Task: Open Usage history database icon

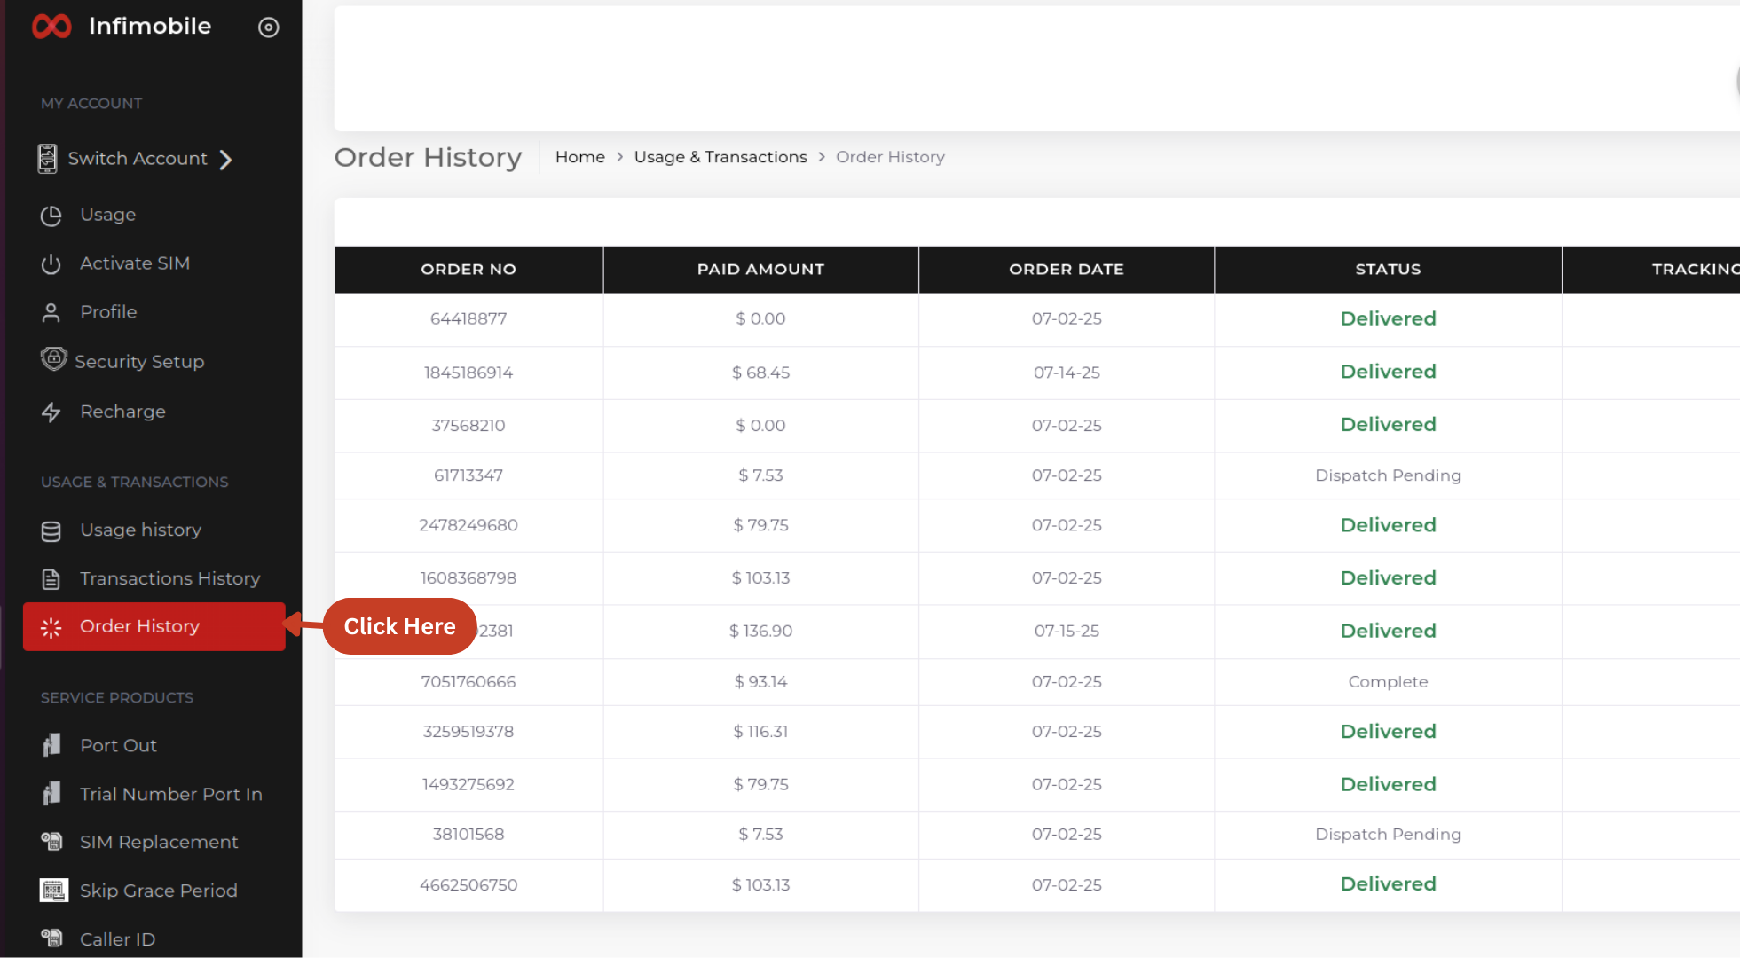Action: (x=51, y=531)
